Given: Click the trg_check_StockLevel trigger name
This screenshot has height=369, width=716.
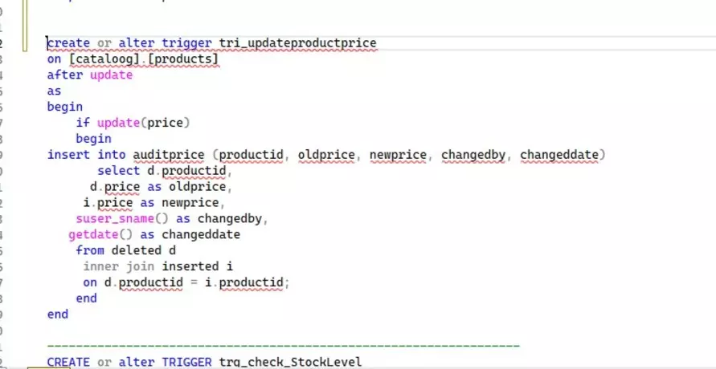Looking at the screenshot, I should click(x=290, y=362).
